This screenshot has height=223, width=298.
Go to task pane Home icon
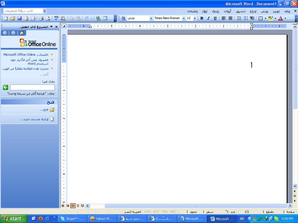[22, 33]
